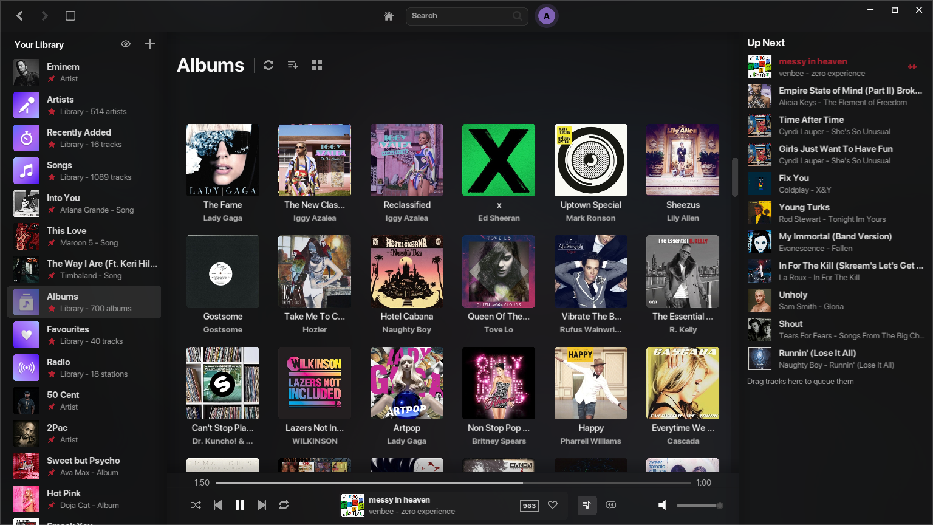Add a new item to Your Library
The image size is (933, 525).
pyautogui.click(x=150, y=44)
